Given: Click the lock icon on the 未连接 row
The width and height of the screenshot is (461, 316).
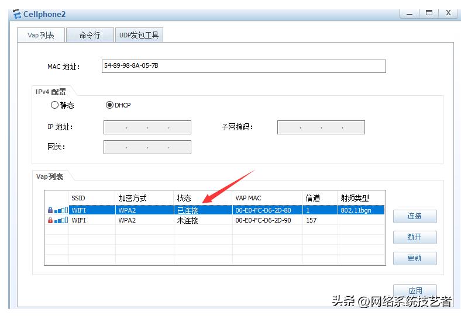Looking at the screenshot, I should point(50,220).
